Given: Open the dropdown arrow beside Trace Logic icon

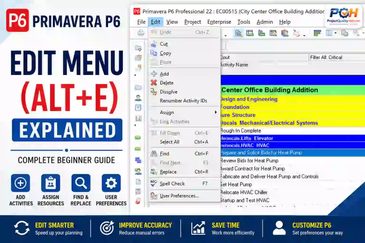Looking at the screenshot, I should [x=304, y=36].
